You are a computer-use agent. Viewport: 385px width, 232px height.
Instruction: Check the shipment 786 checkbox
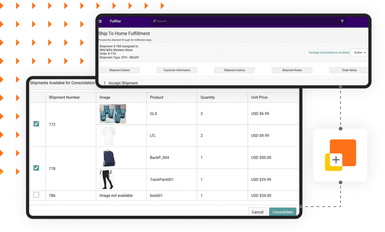click(x=36, y=195)
